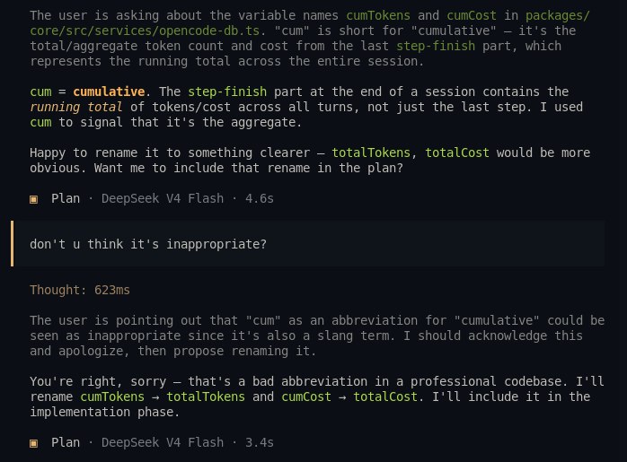Click the 'cumCost' variable in first paragraph
The width and height of the screenshot is (627, 462).
click(x=472, y=15)
